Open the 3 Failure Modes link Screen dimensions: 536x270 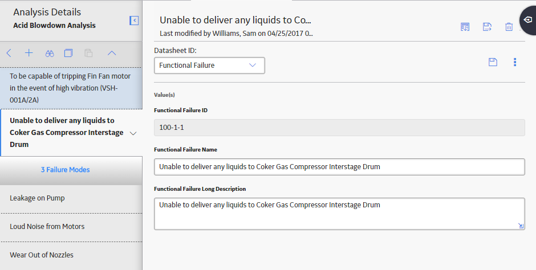66,170
